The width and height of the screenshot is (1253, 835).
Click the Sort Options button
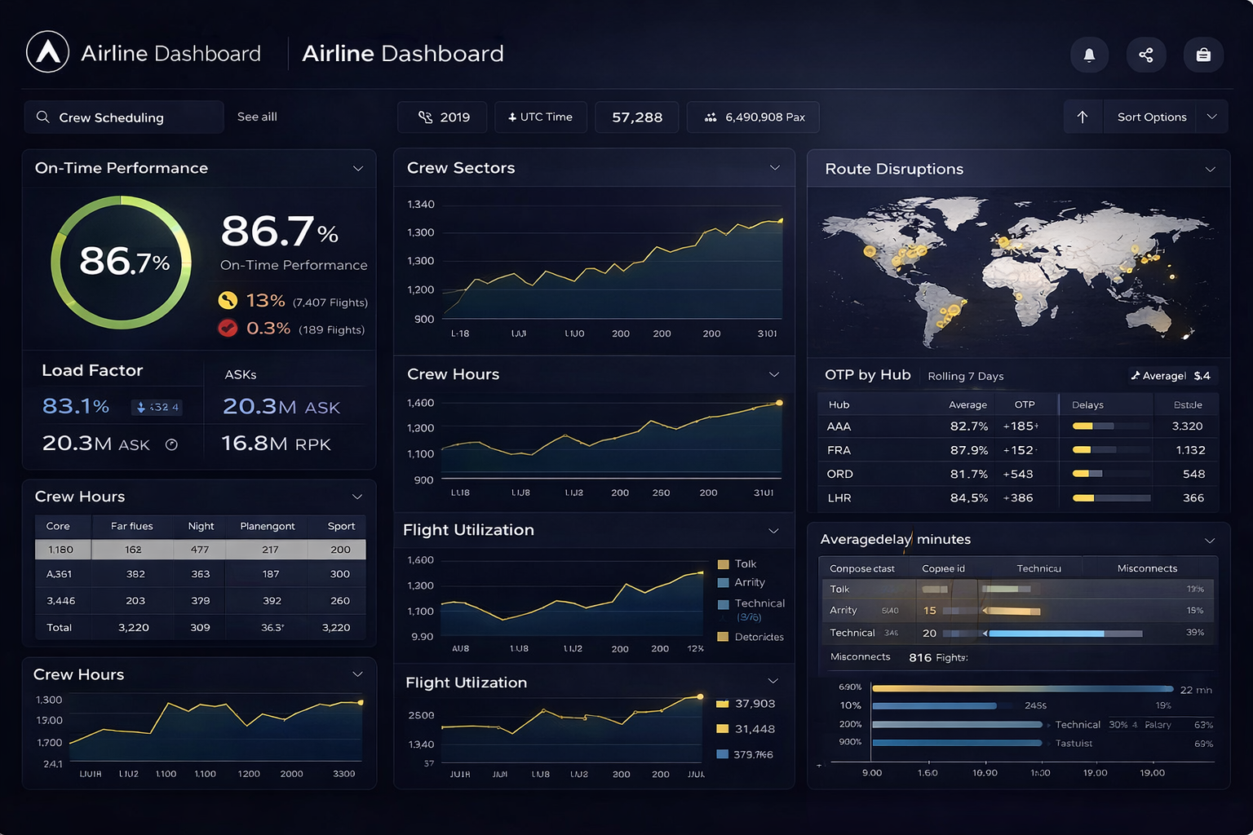click(1152, 117)
